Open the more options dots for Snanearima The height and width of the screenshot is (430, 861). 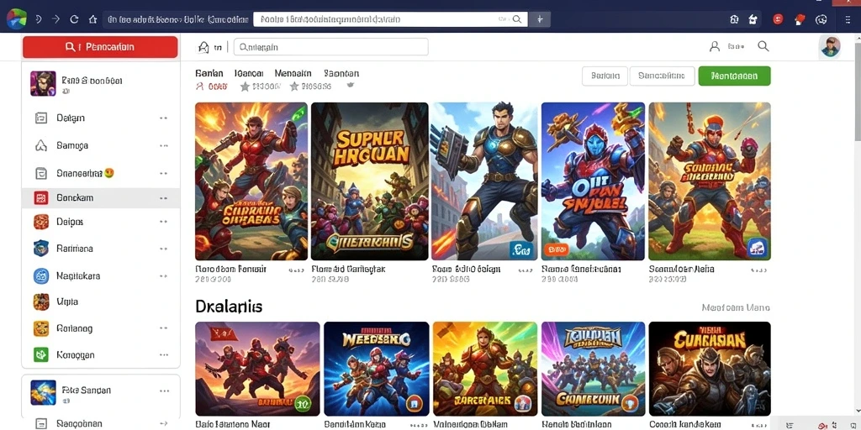click(163, 173)
